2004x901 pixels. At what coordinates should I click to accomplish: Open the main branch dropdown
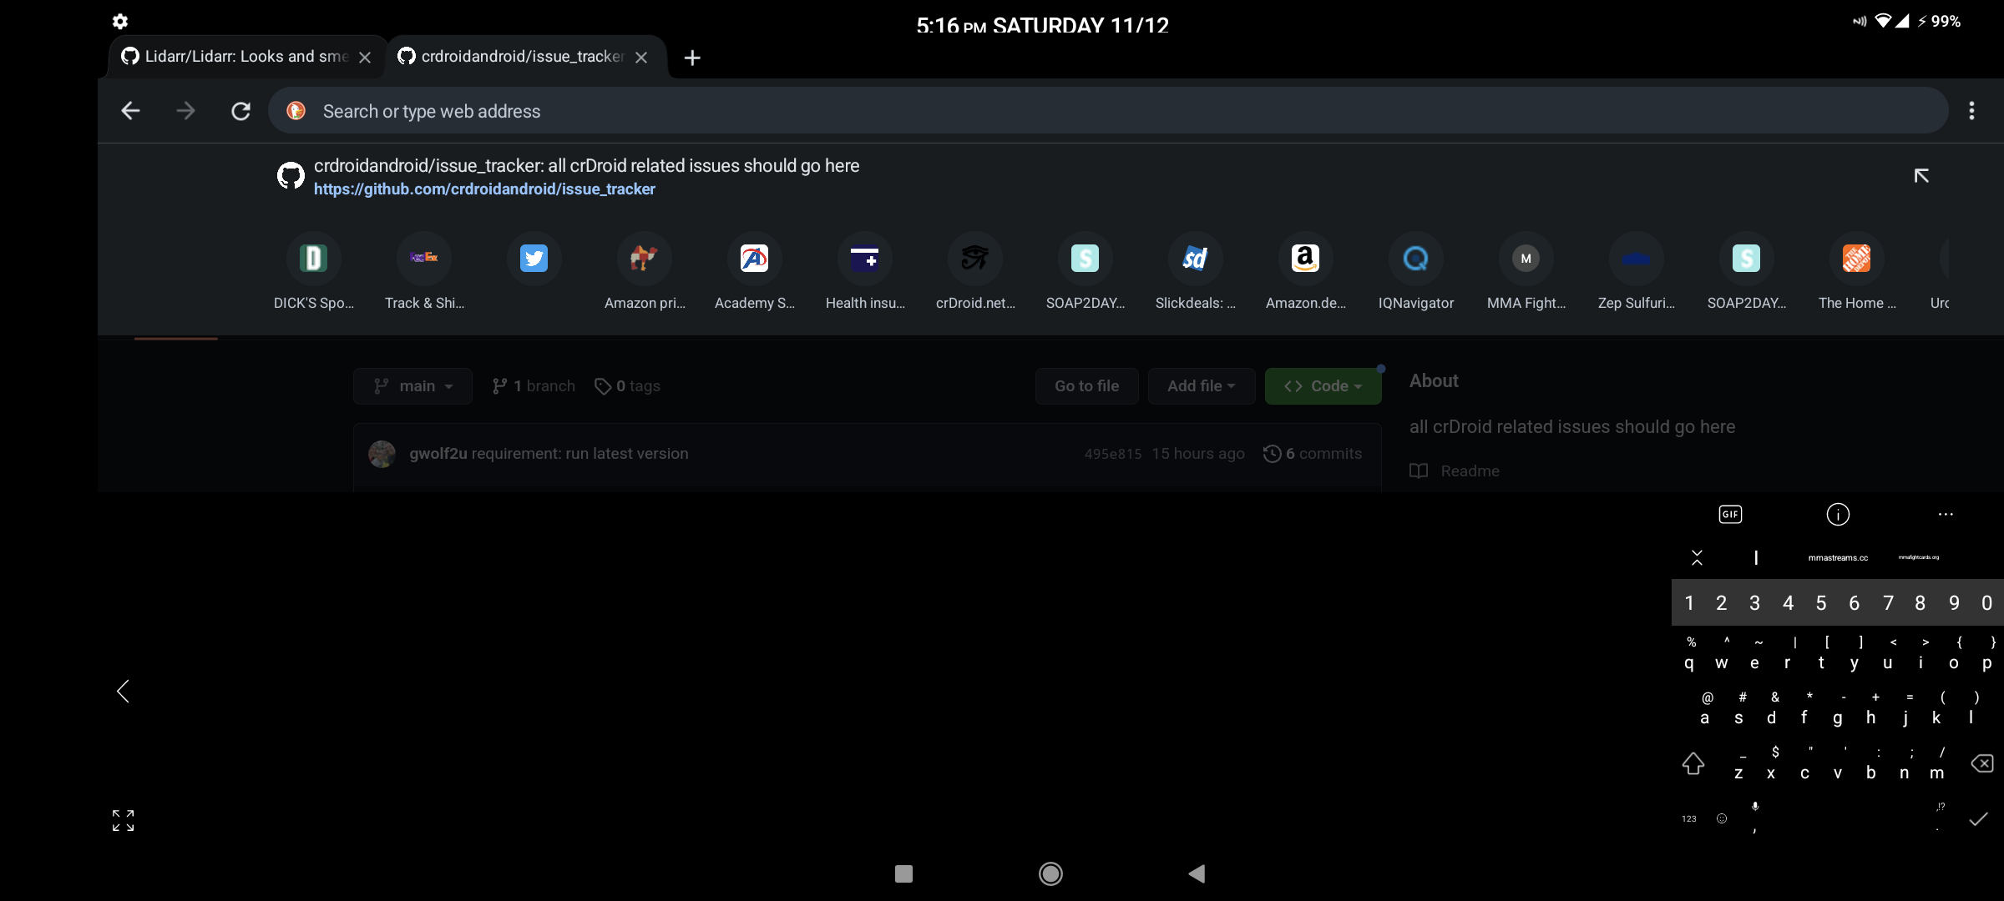[x=412, y=385]
